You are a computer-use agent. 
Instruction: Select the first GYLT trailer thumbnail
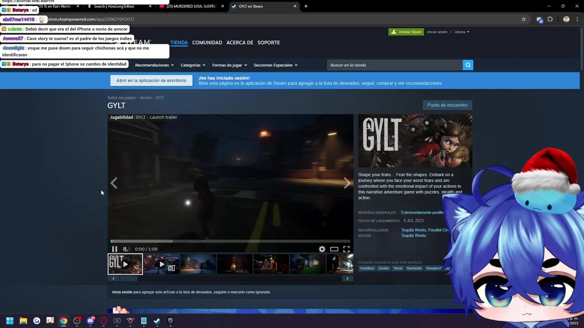click(125, 264)
